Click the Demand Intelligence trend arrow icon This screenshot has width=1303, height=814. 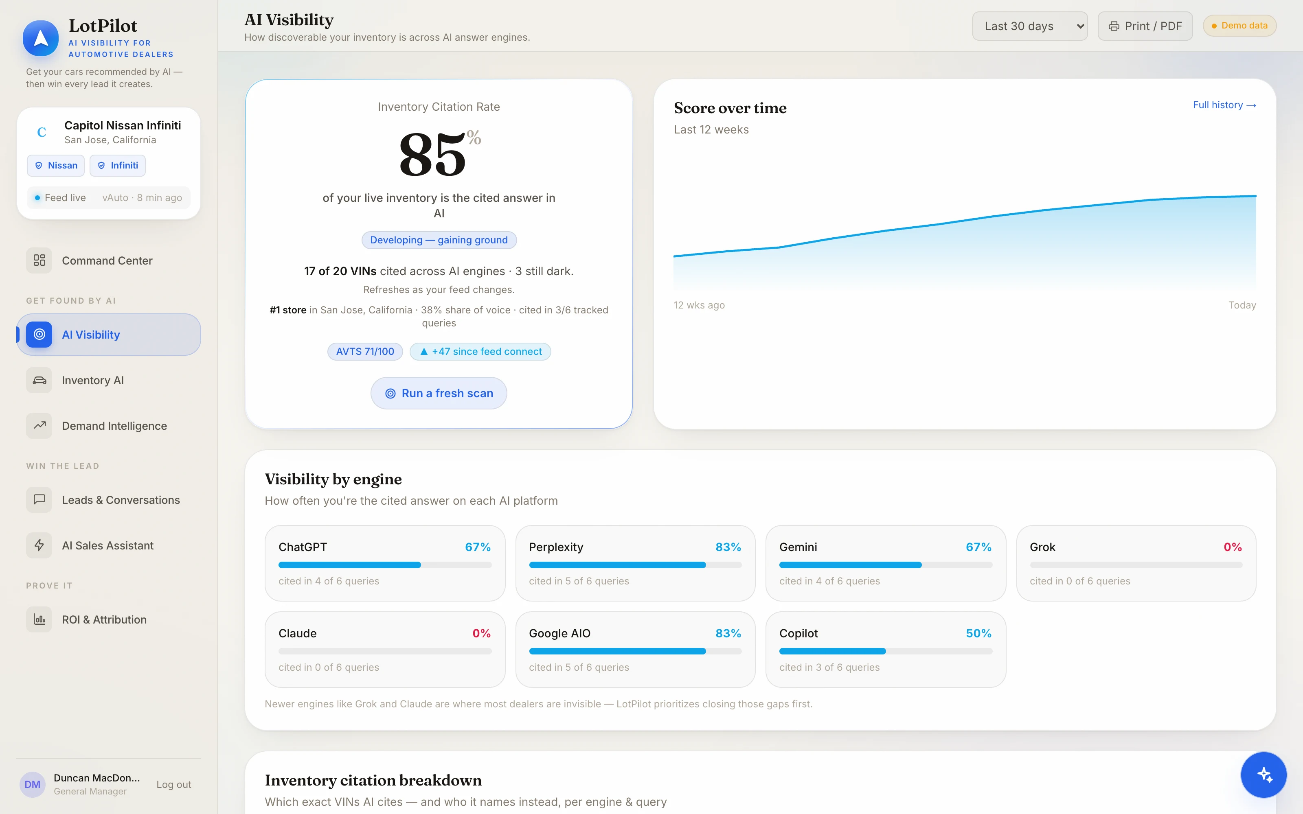click(39, 426)
